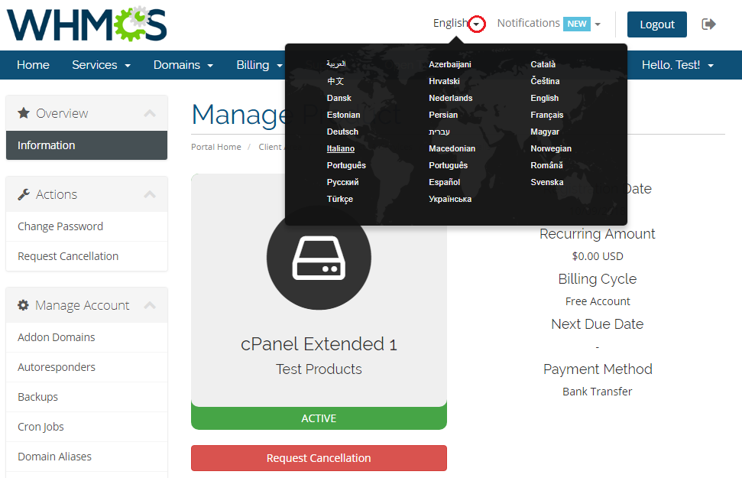Select Українська language
This screenshot has height=478, width=742.
[450, 199]
